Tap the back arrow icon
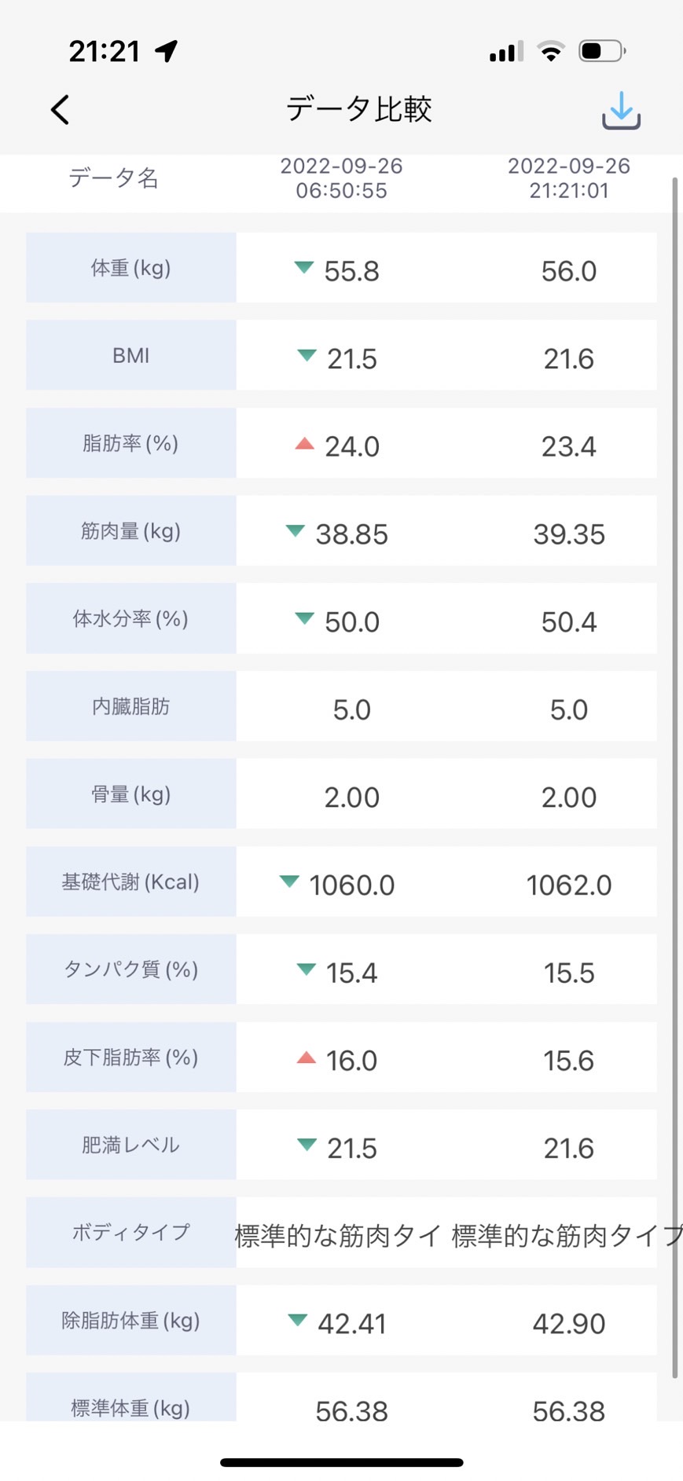Screen dimensions: 683x1481 click(61, 110)
